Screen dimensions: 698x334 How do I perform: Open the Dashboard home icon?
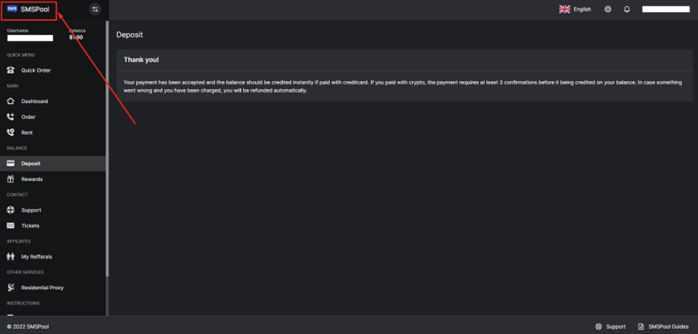(11, 101)
